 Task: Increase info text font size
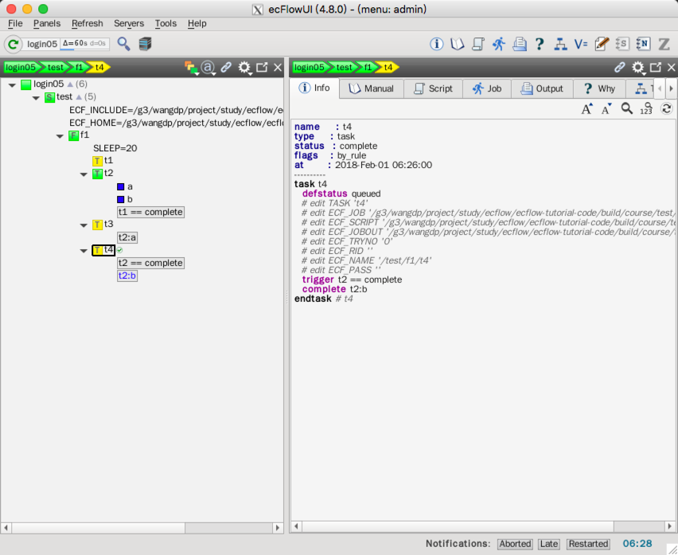[x=586, y=108]
